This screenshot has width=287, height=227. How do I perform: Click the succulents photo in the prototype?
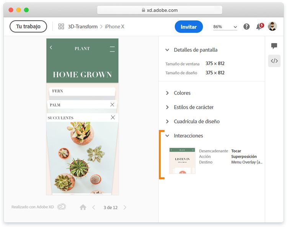(x=82, y=158)
